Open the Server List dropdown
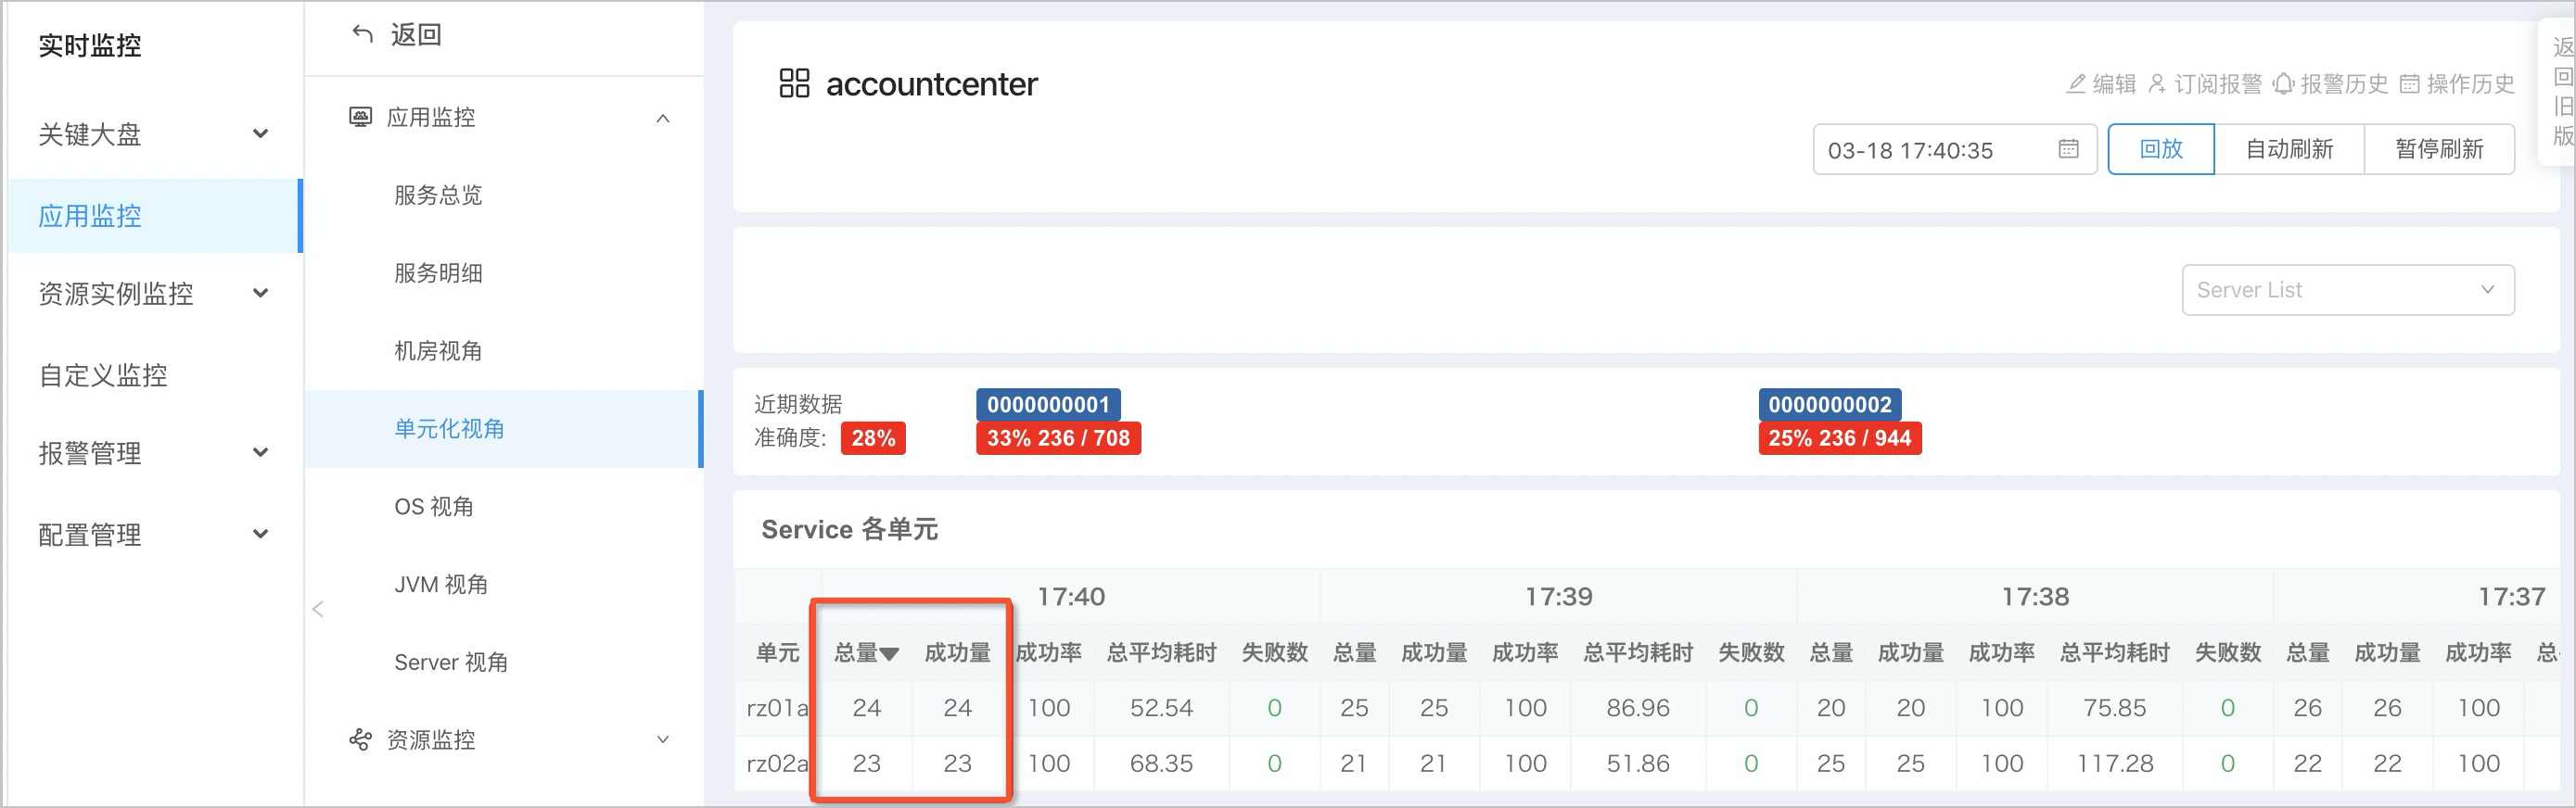The height and width of the screenshot is (808, 2576). (2347, 290)
